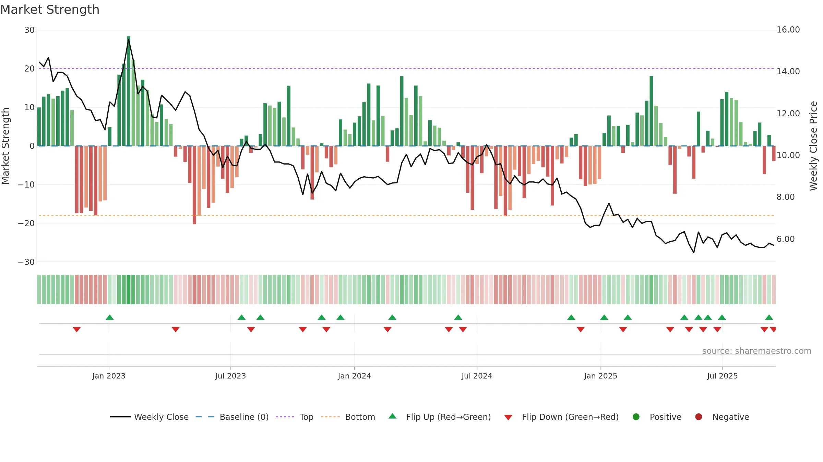Click the flip-up marker above Jan 2023
823x462 pixels.
(x=110, y=317)
